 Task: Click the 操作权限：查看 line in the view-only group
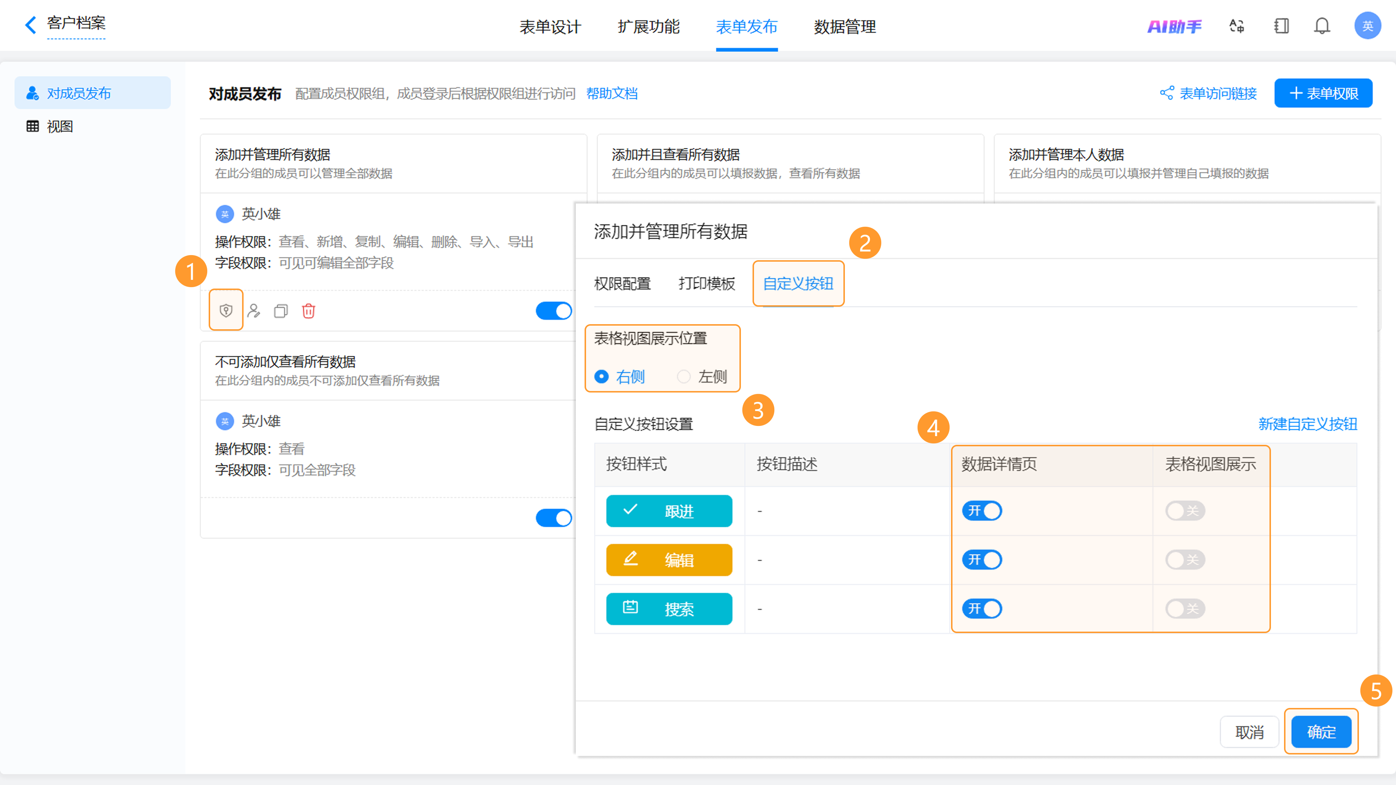(260, 448)
